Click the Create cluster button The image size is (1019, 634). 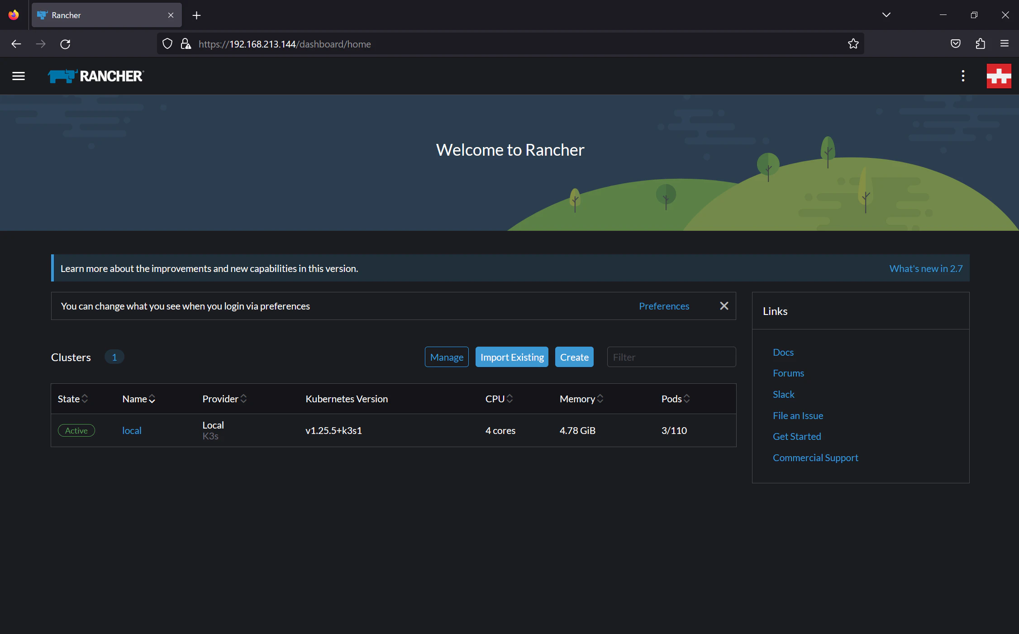tap(574, 357)
